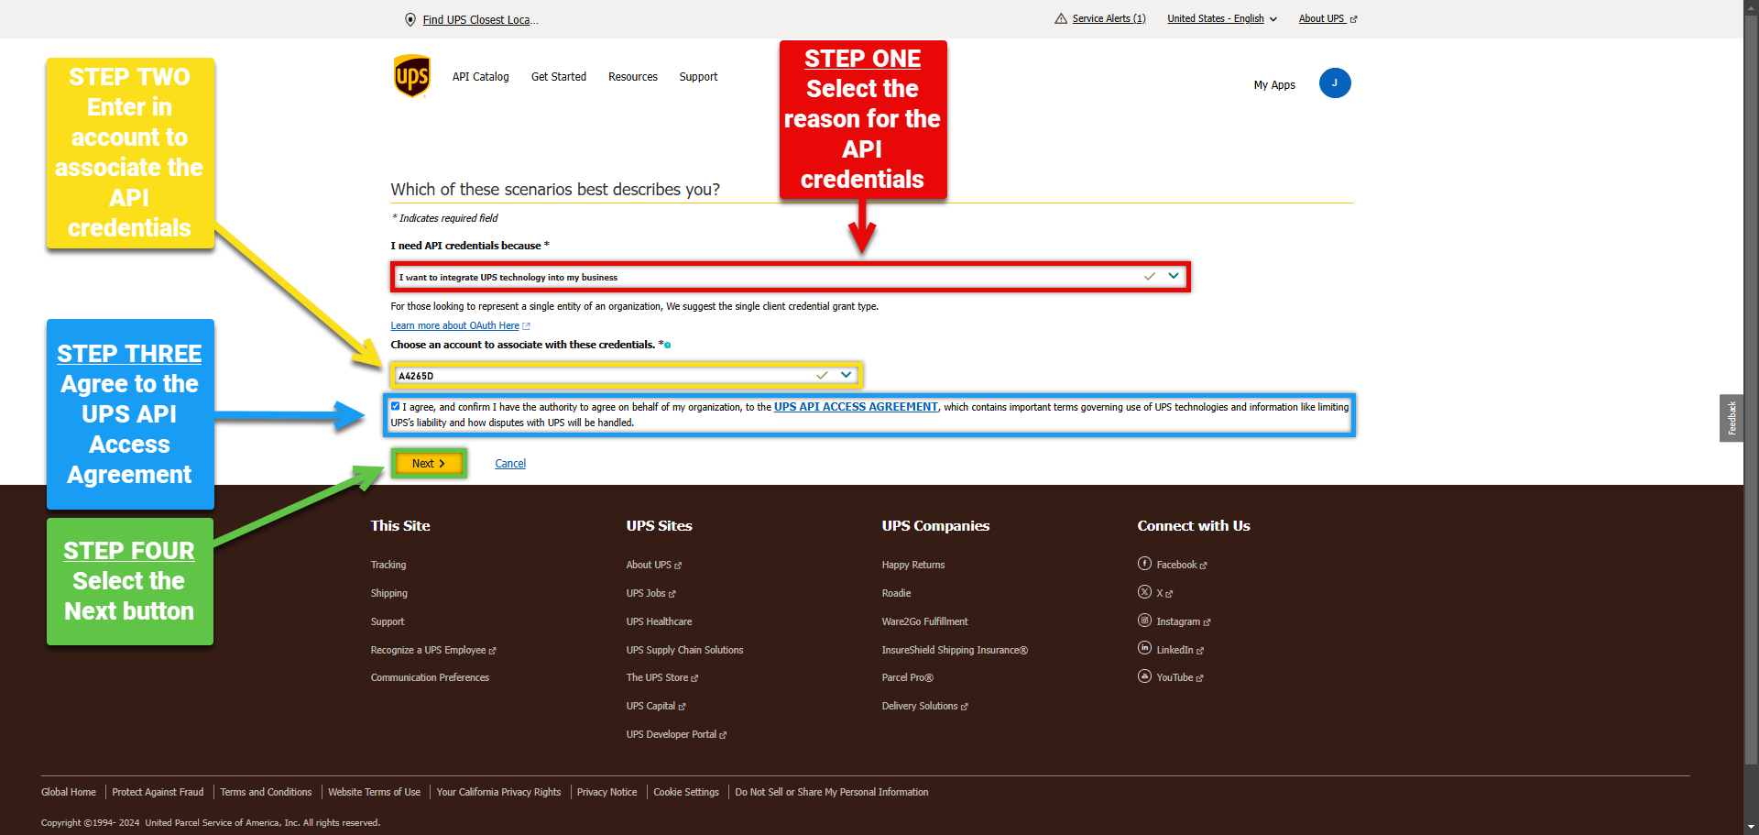Click the Instagram icon in footer
The height and width of the screenshot is (835, 1759).
1144,621
